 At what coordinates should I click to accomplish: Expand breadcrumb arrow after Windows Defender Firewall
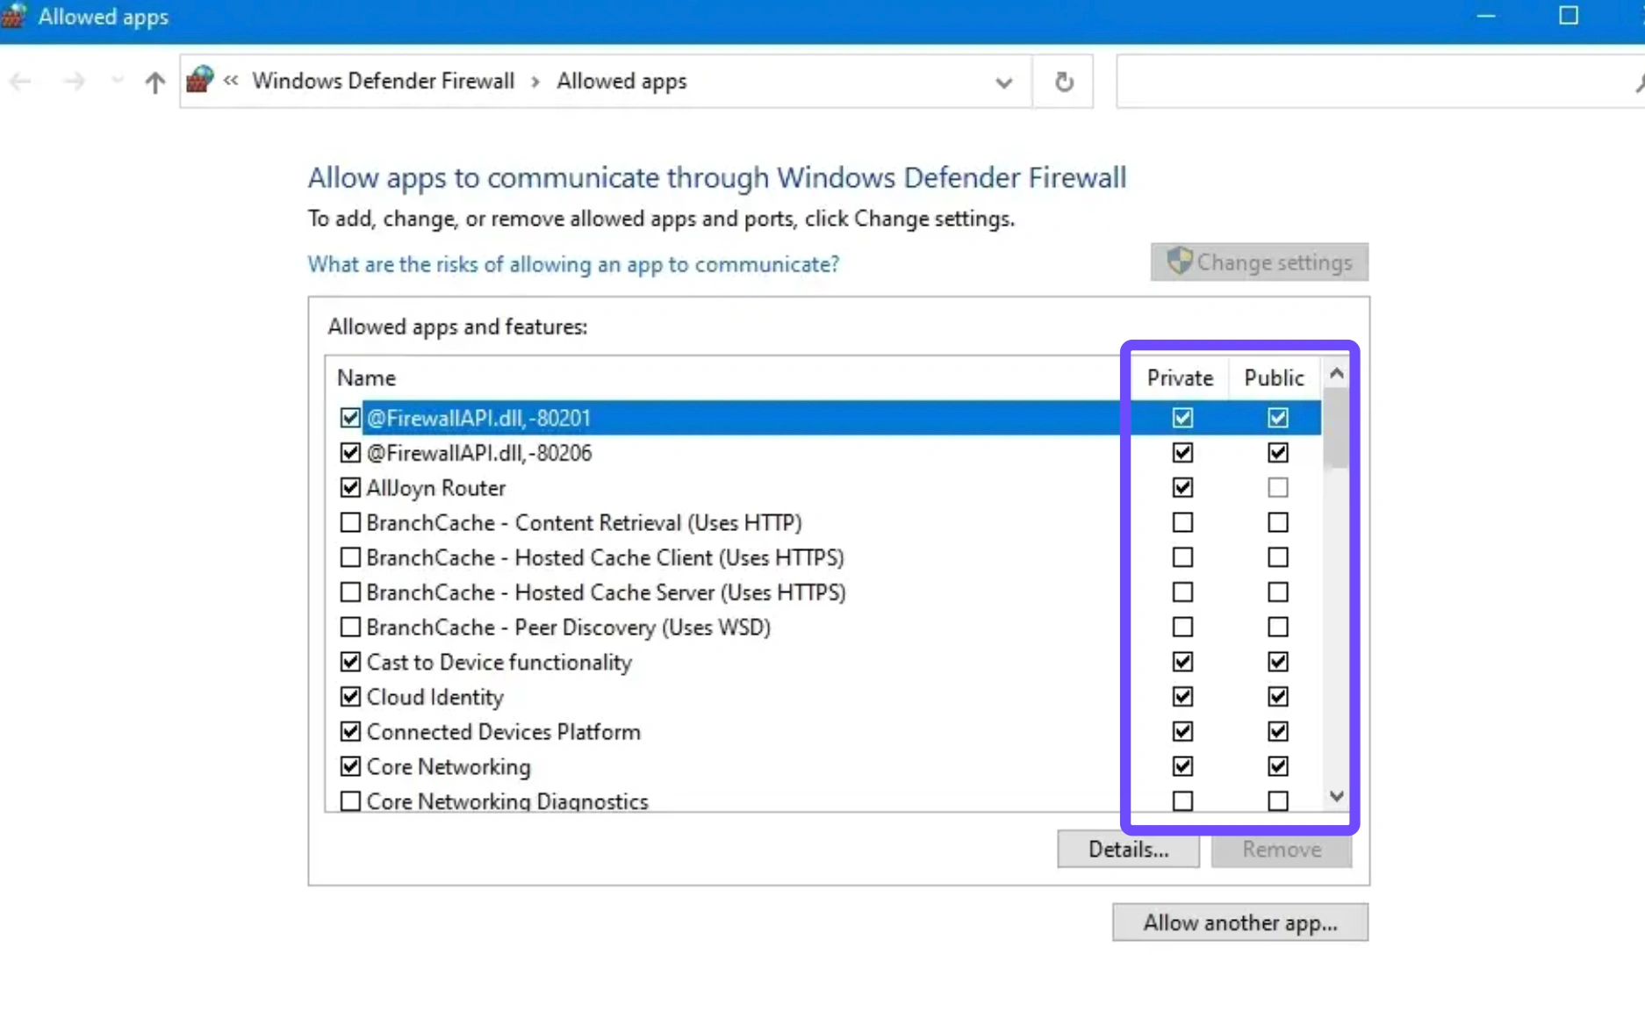pos(535,82)
